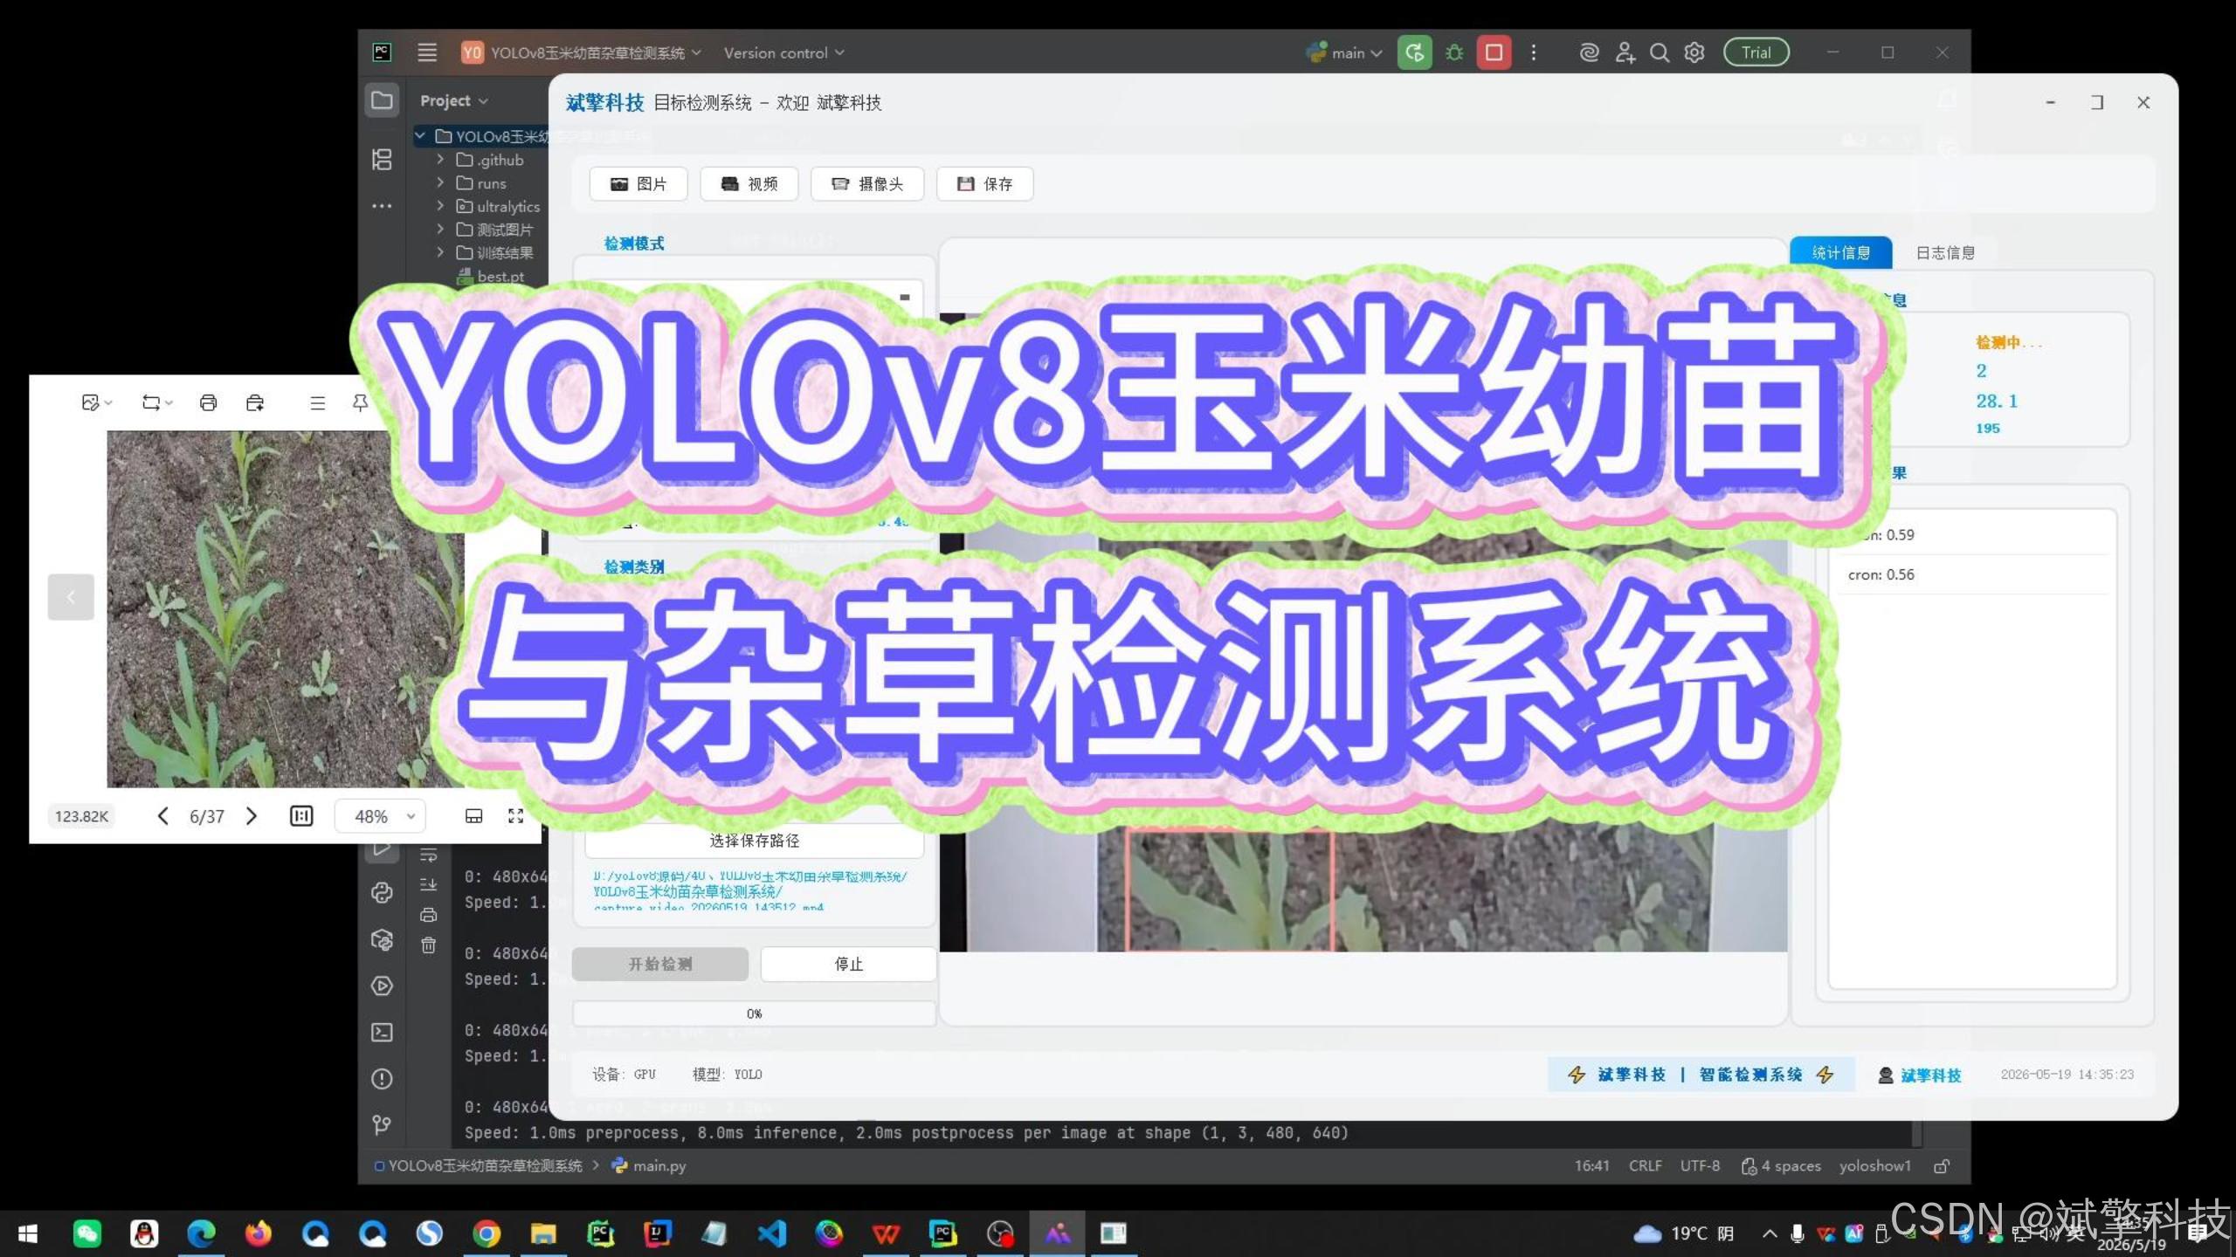The image size is (2236, 1257).
Task: Click the print icon in image viewer
Action: click(x=208, y=402)
